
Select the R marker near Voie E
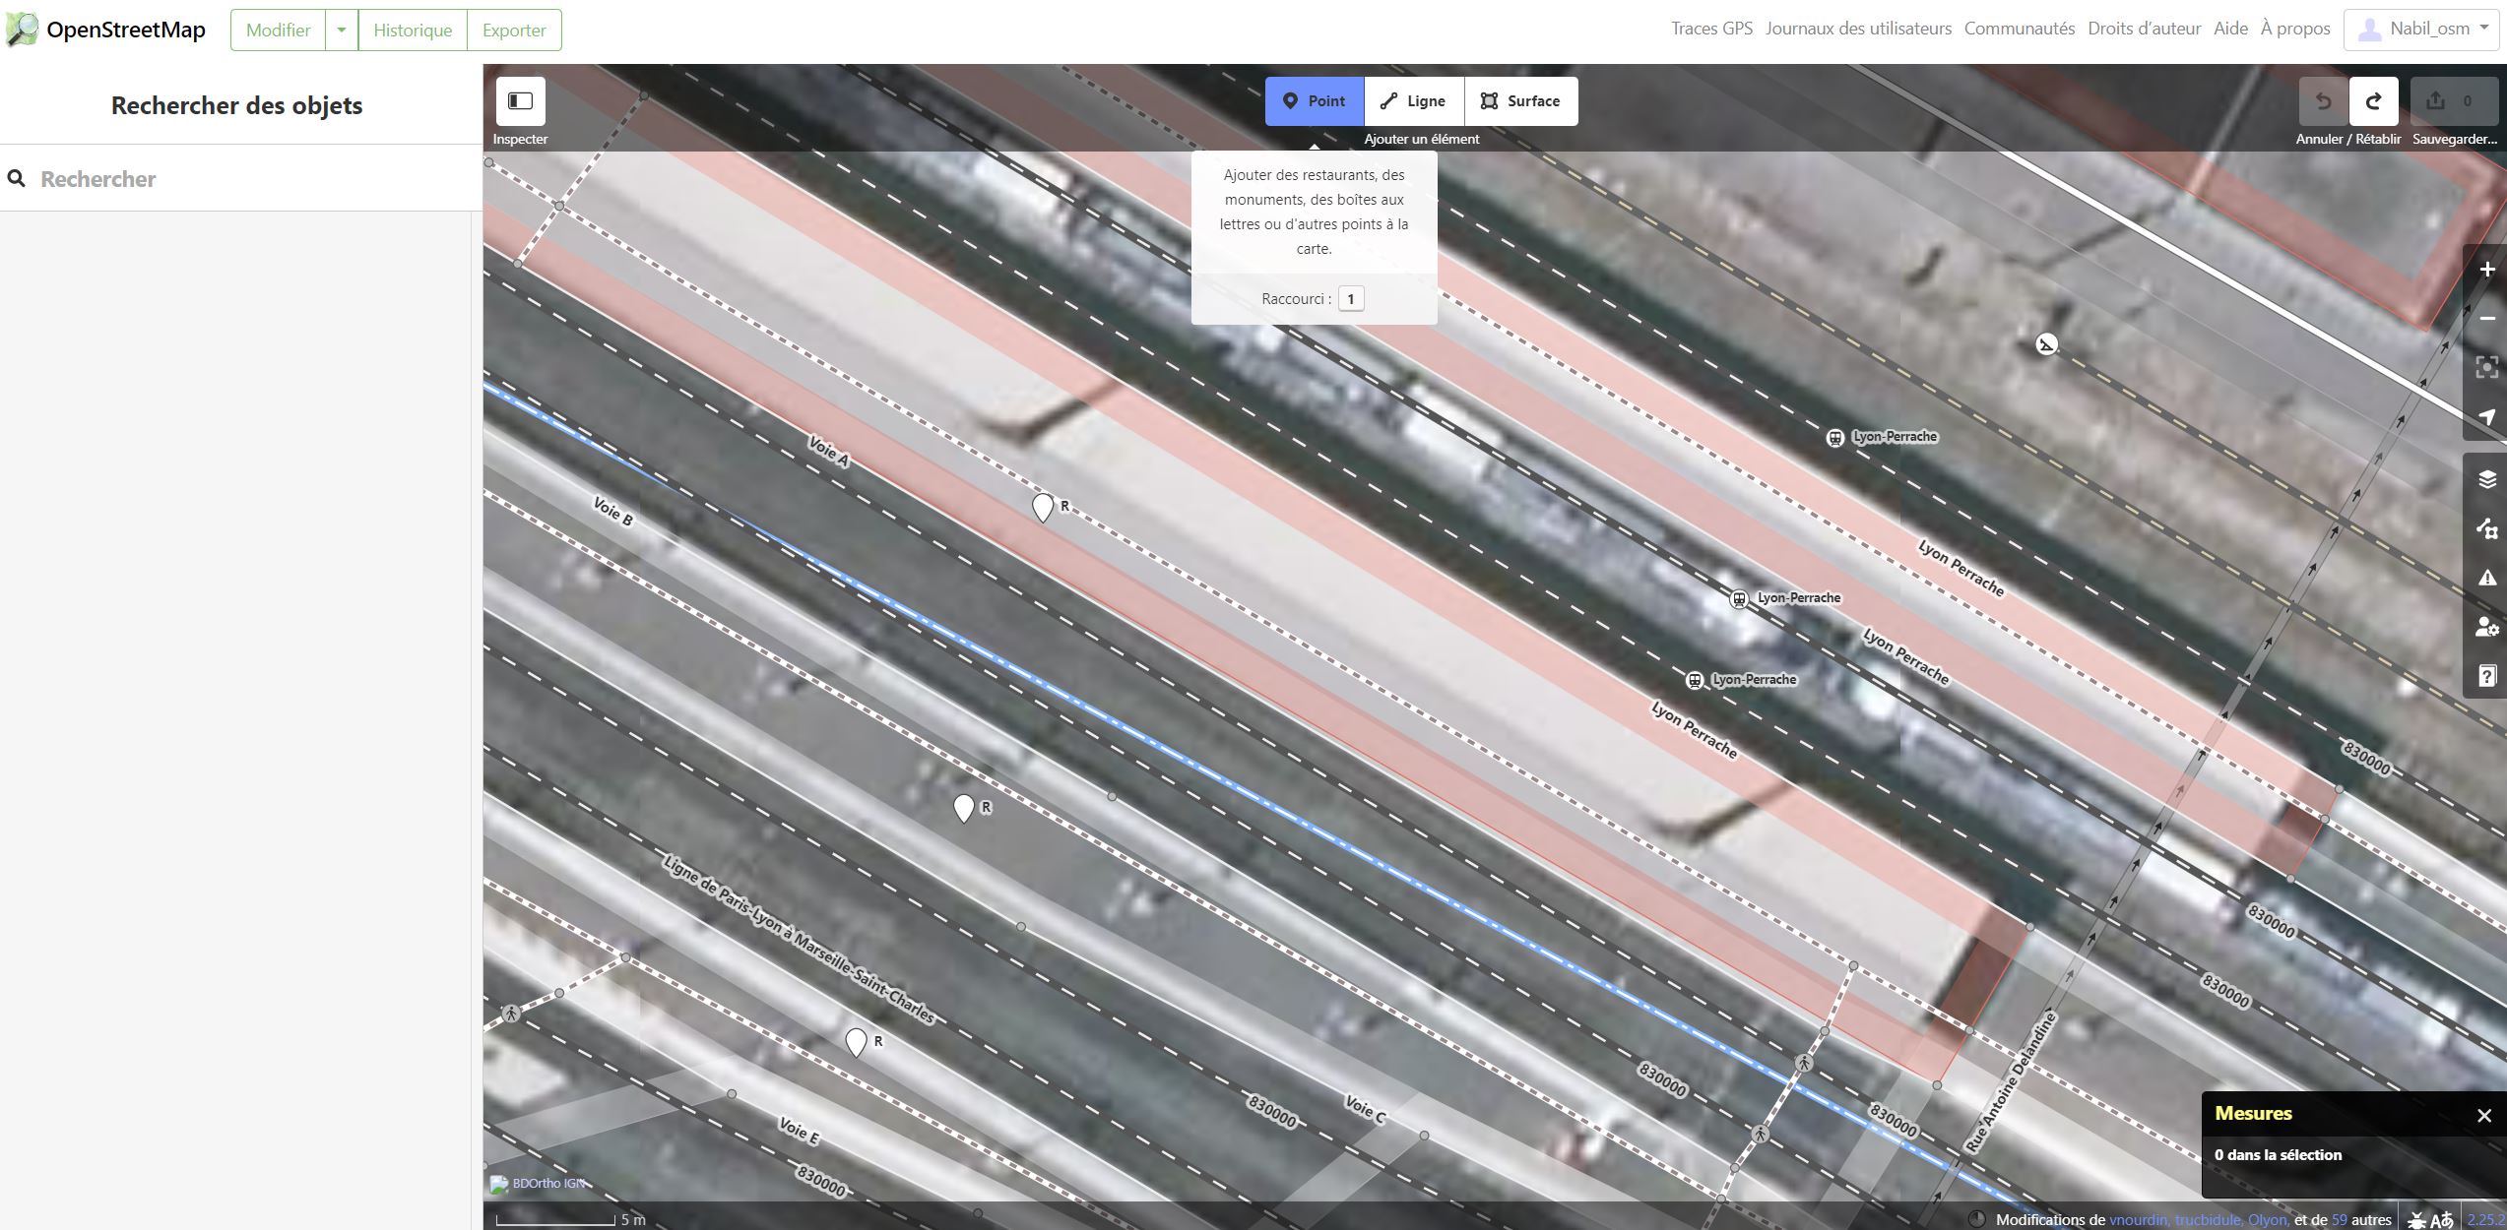click(x=857, y=1042)
